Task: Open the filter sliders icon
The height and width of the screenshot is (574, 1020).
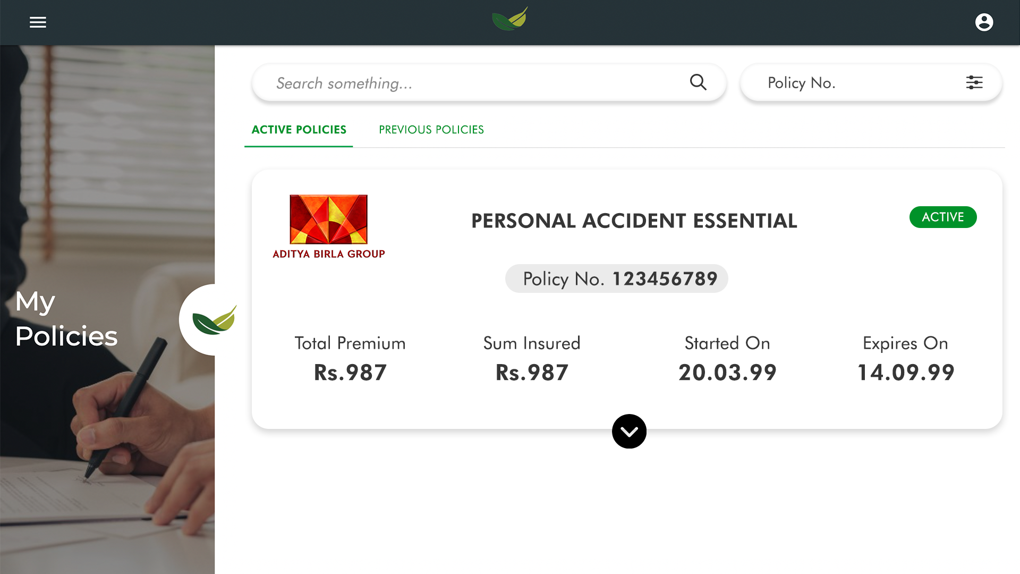Action: 974,82
